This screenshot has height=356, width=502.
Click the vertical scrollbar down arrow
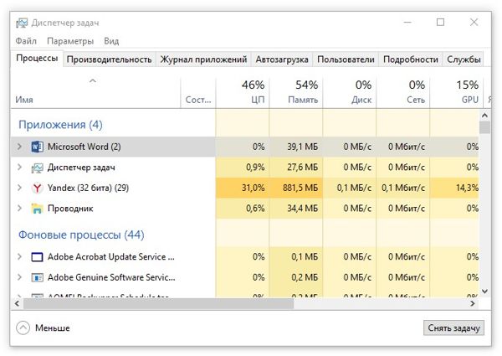pyautogui.click(x=484, y=292)
